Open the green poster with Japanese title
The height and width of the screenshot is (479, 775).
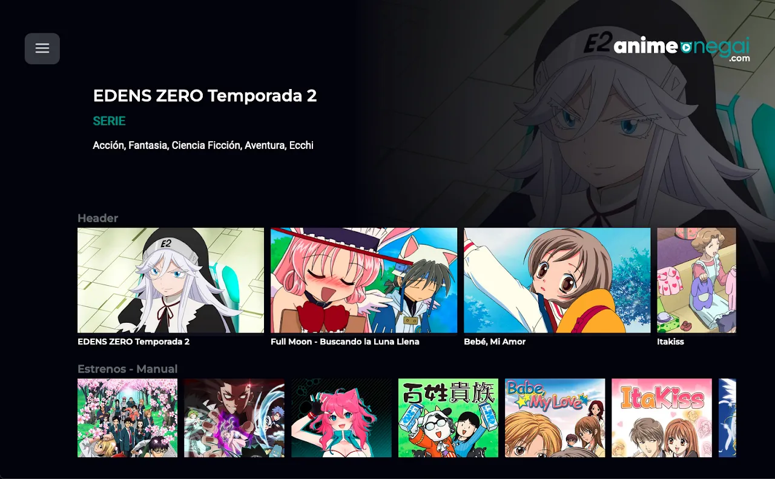tap(448, 418)
